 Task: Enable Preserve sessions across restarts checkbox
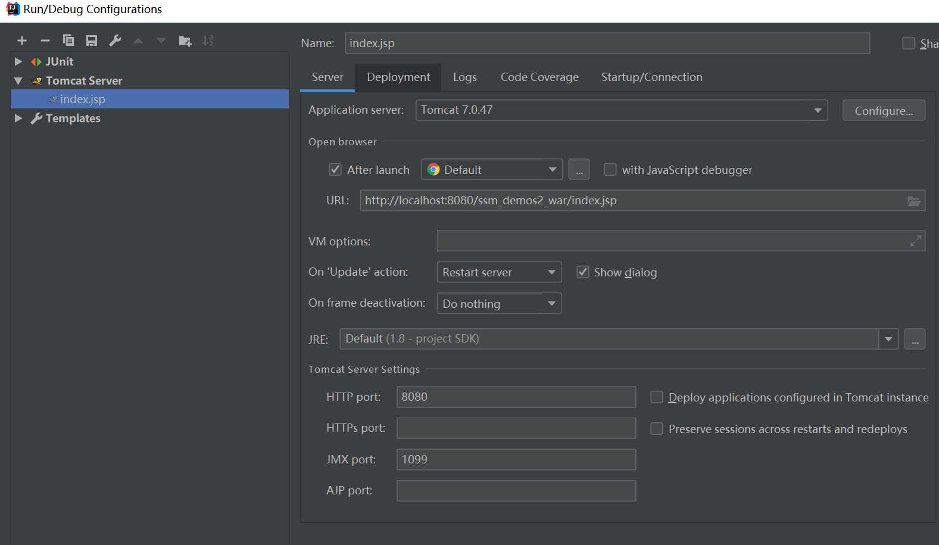point(657,429)
